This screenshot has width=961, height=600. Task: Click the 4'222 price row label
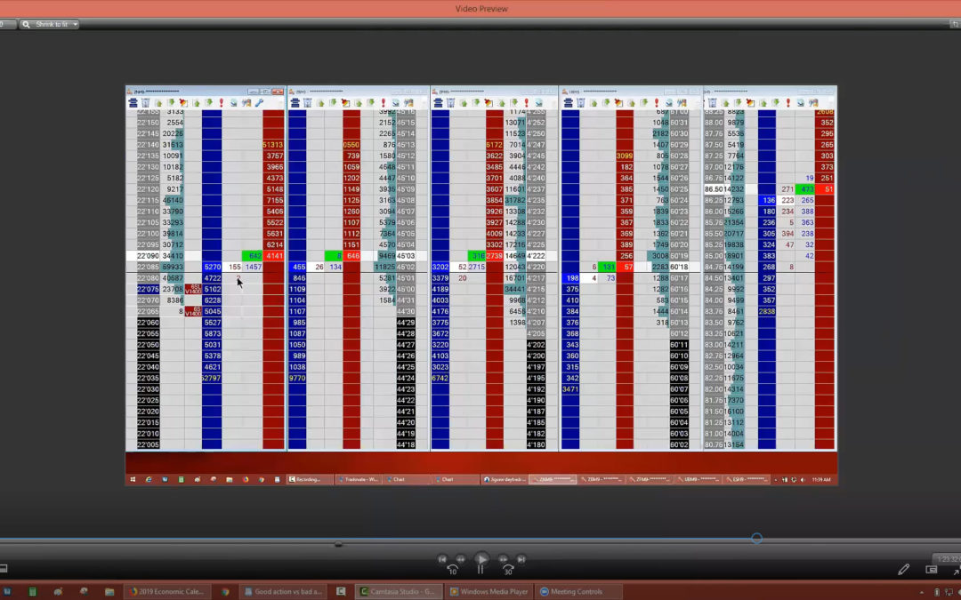(536, 256)
